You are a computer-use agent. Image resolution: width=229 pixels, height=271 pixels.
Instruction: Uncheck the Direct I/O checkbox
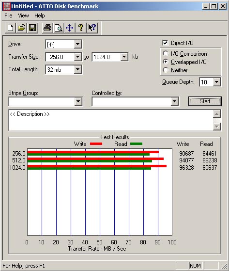pos(165,43)
